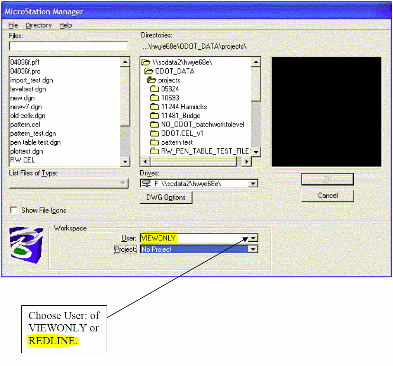
Task: Click the OK button
Action: coord(328,179)
